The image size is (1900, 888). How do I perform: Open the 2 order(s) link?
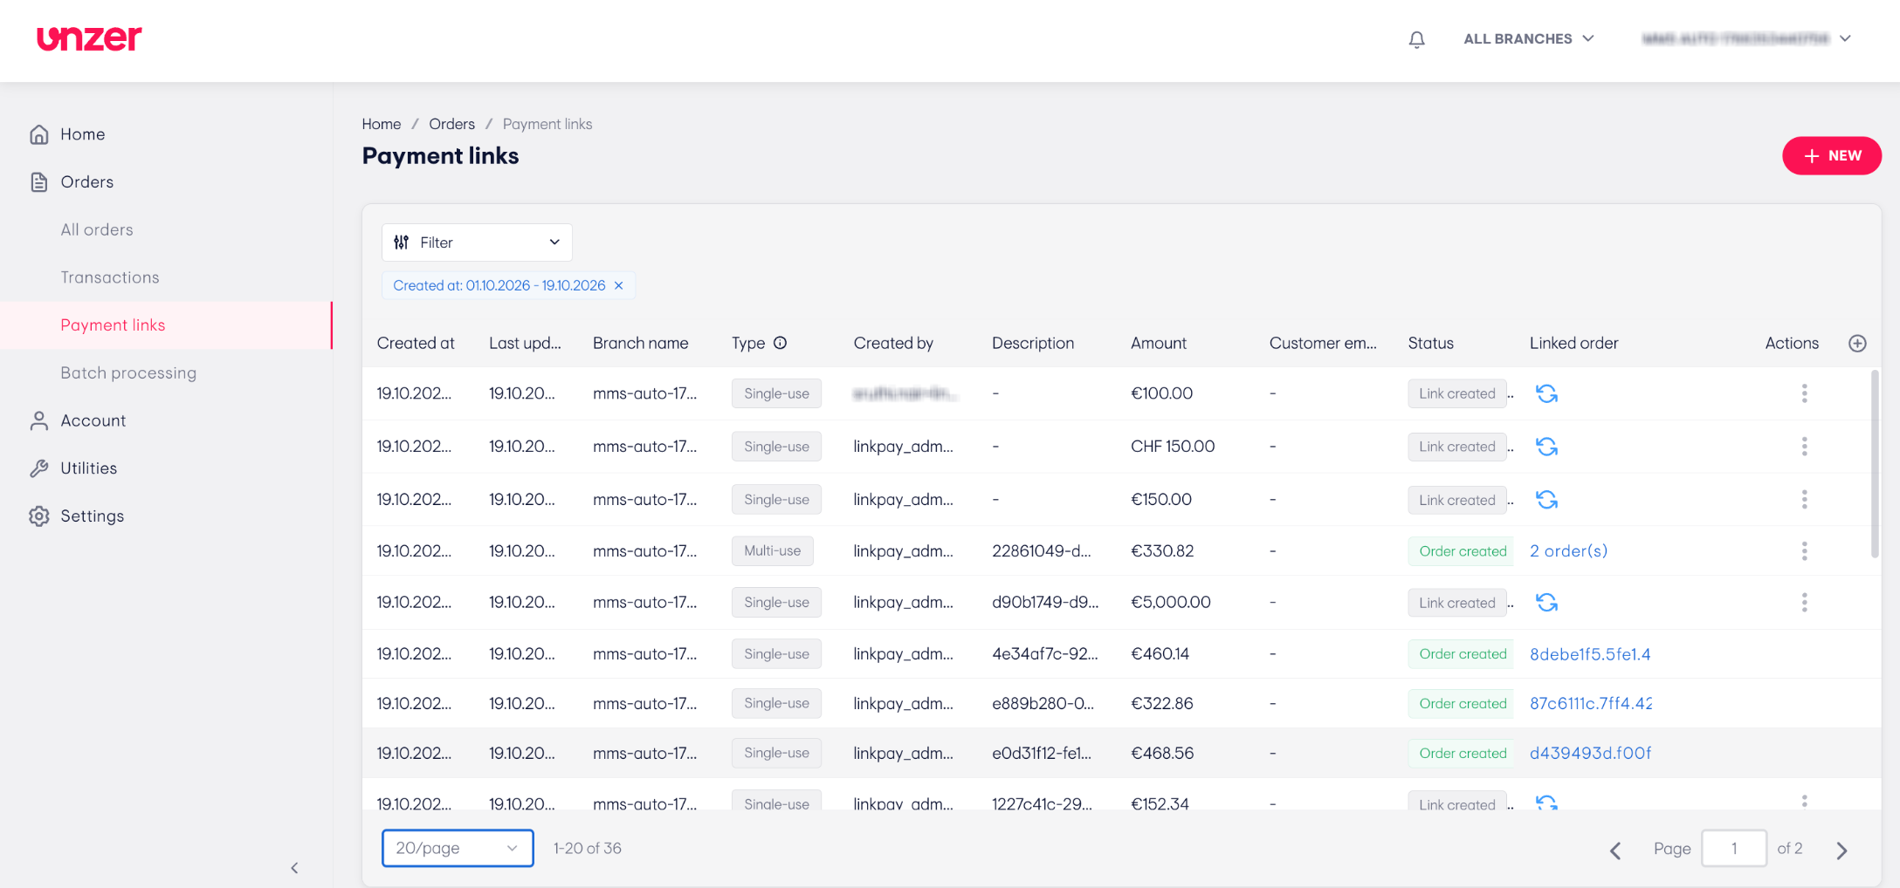point(1568,551)
